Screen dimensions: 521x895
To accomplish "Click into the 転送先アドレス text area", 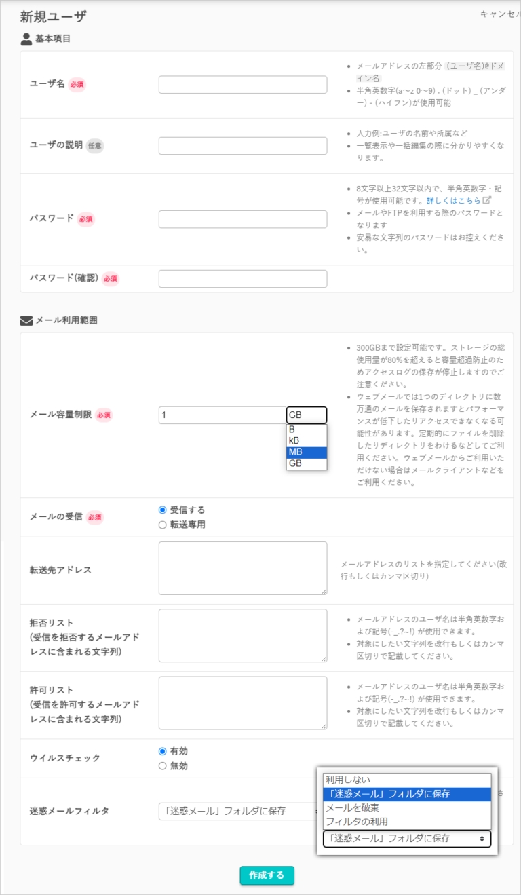I will [243, 568].
